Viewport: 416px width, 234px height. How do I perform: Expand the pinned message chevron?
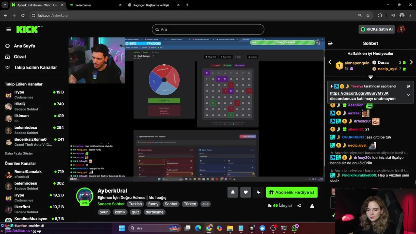point(408,95)
